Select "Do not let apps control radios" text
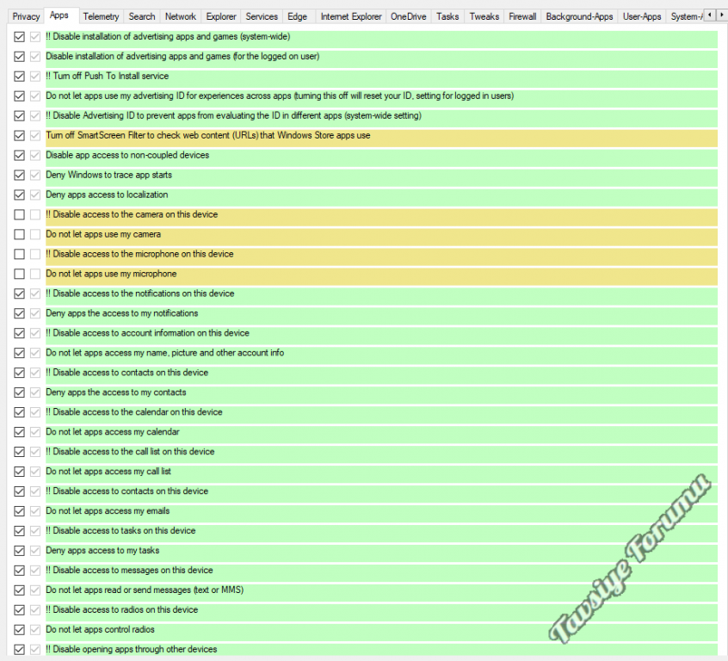 tap(100, 629)
